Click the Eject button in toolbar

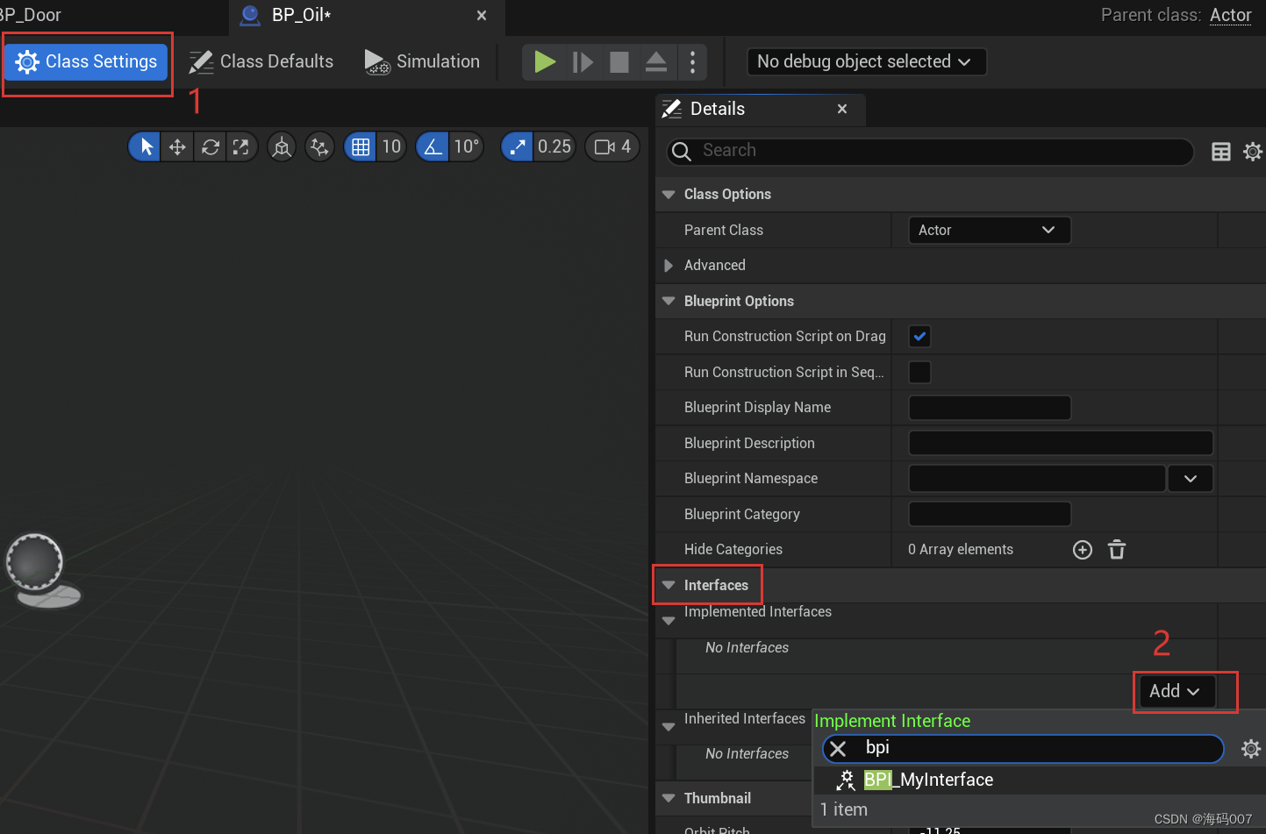coord(656,61)
